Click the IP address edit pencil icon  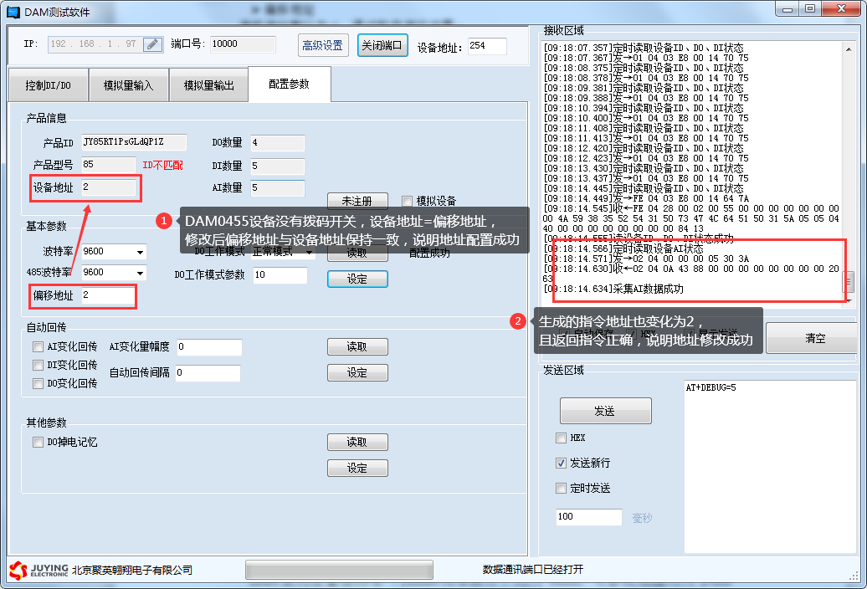click(x=152, y=45)
